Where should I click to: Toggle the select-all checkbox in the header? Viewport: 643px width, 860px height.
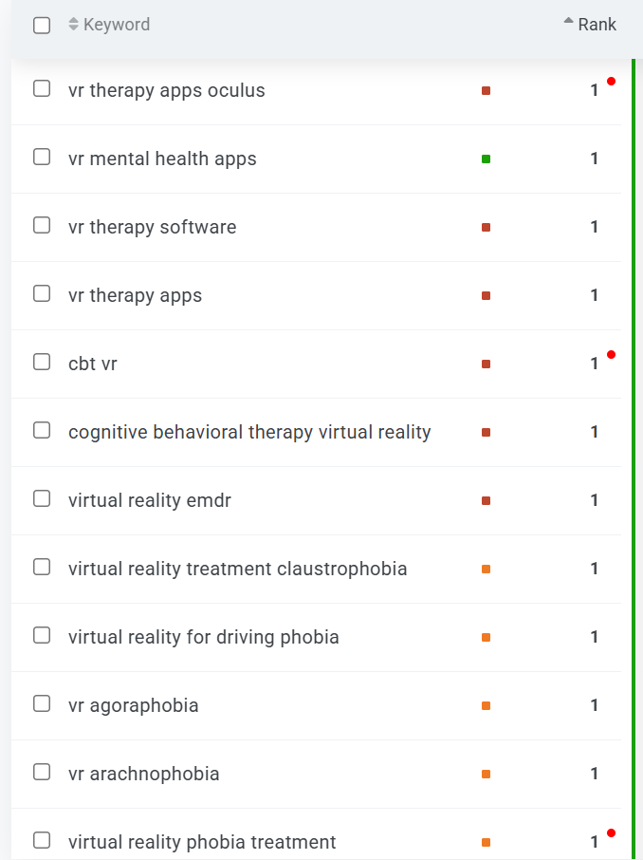click(x=42, y=26)
